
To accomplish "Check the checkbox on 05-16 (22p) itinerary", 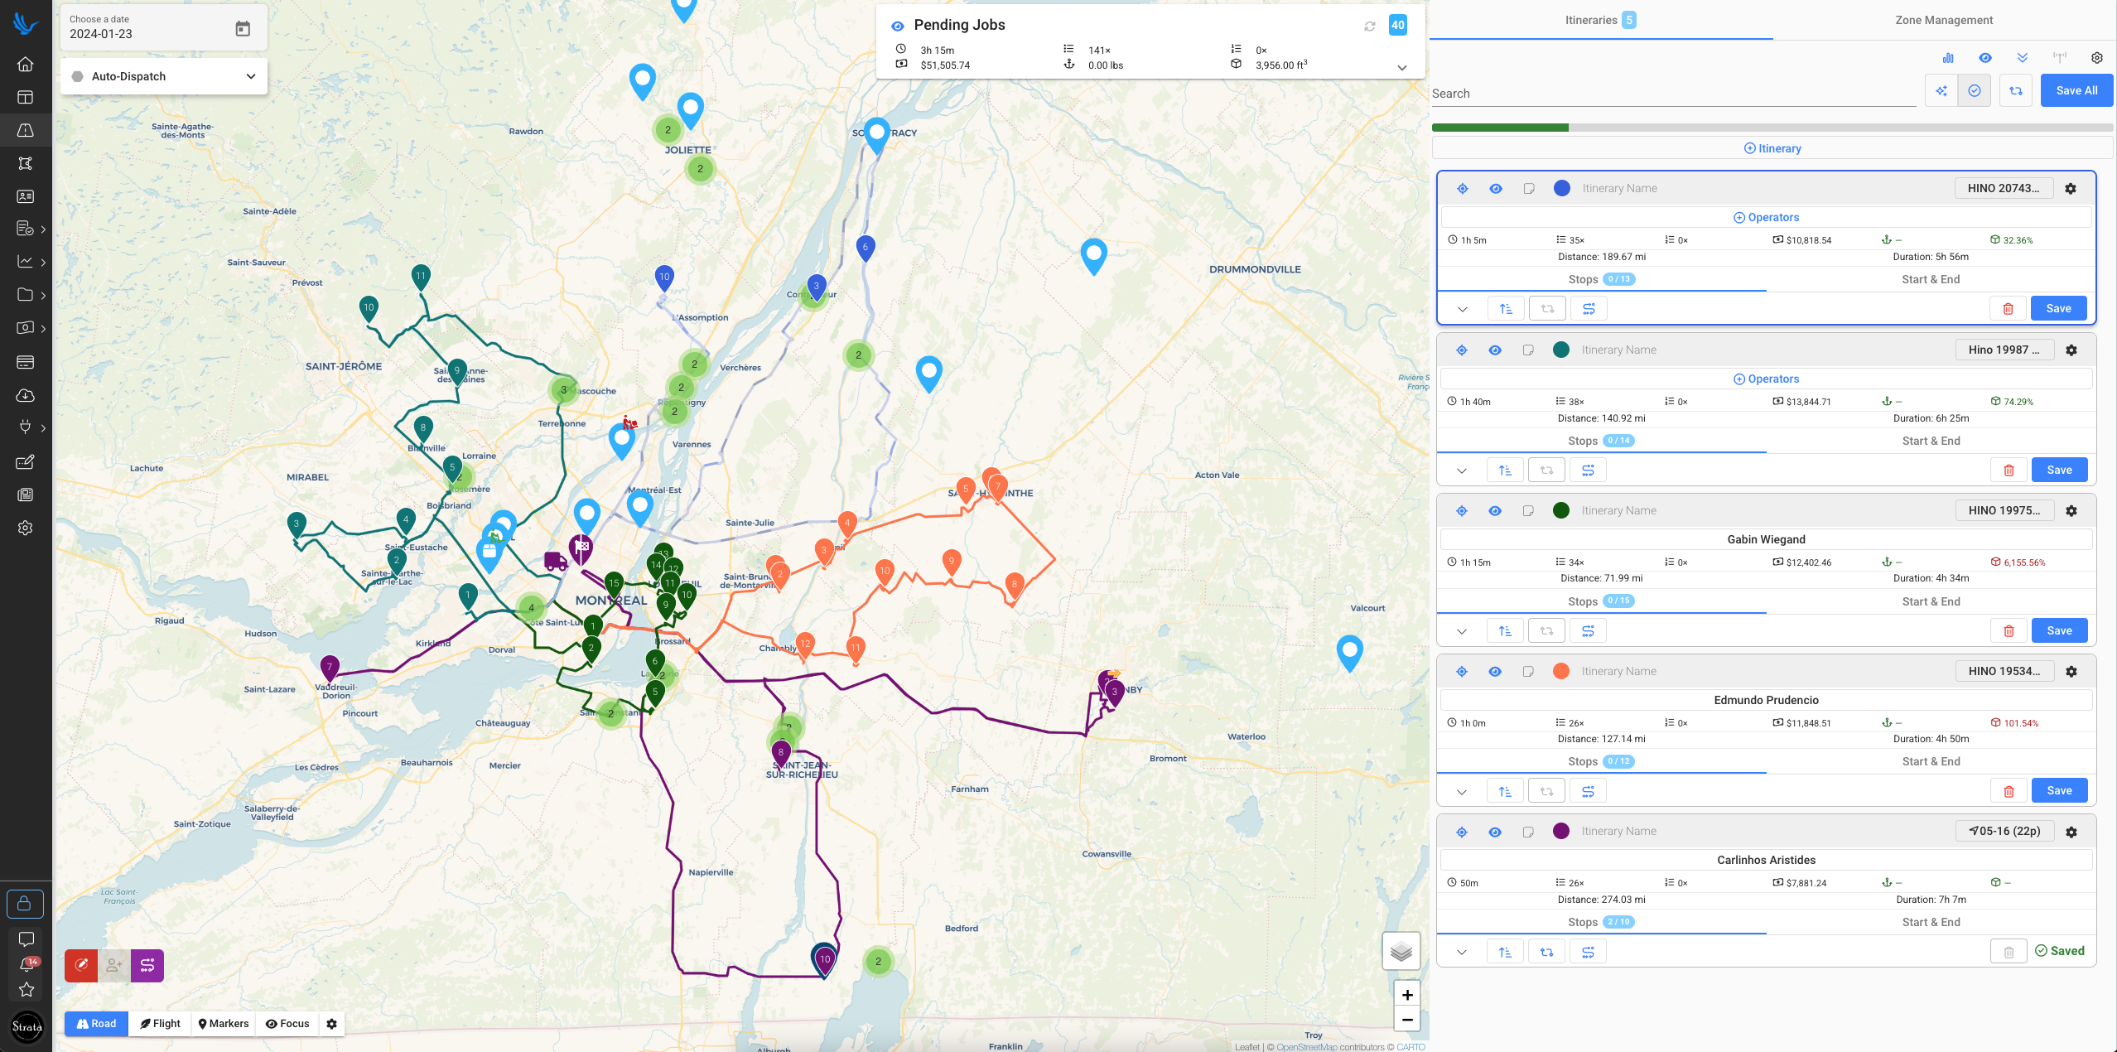I will (1528, 832).
